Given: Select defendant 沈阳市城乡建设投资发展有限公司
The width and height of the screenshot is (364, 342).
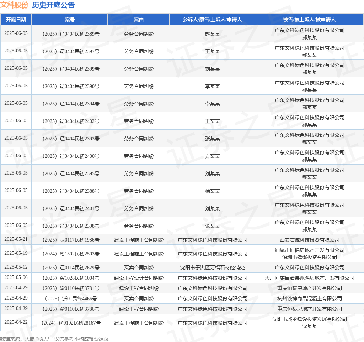Looking at the screenshot, I should (310, 319).
